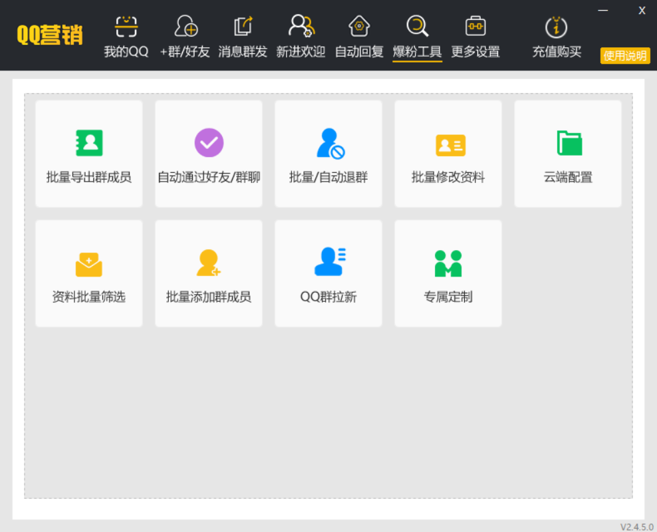The image size is (657, 532).
Task: Click the 充值购买 info icon
Action: pyautogui.click(x=556, y=27)
